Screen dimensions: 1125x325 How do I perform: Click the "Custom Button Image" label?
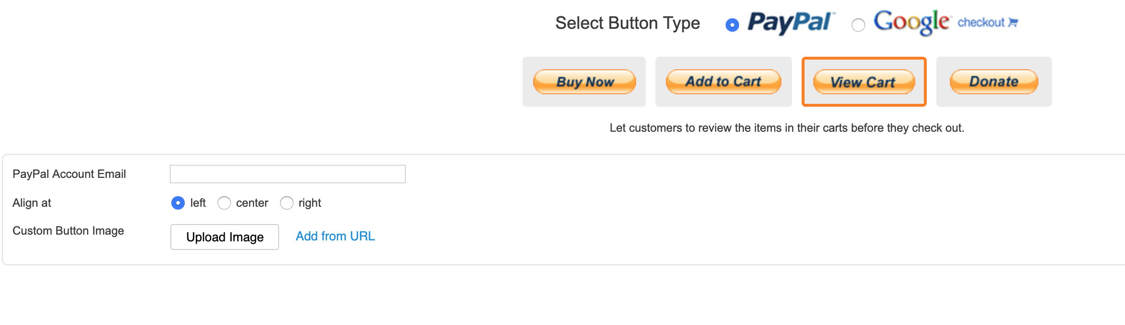coord(68,231)
